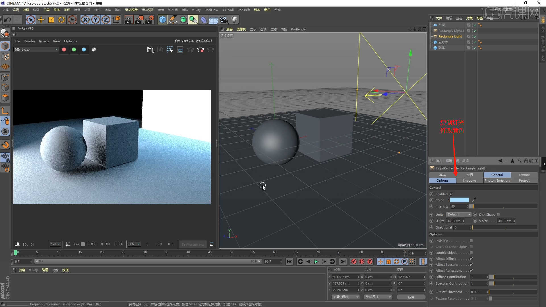Go to end of timeline
Viewport: 546px width, 307px height.
point(343,262)
